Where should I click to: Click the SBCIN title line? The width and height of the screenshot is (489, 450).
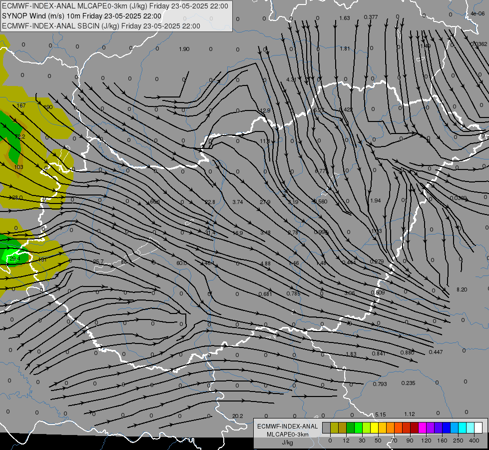101,26
